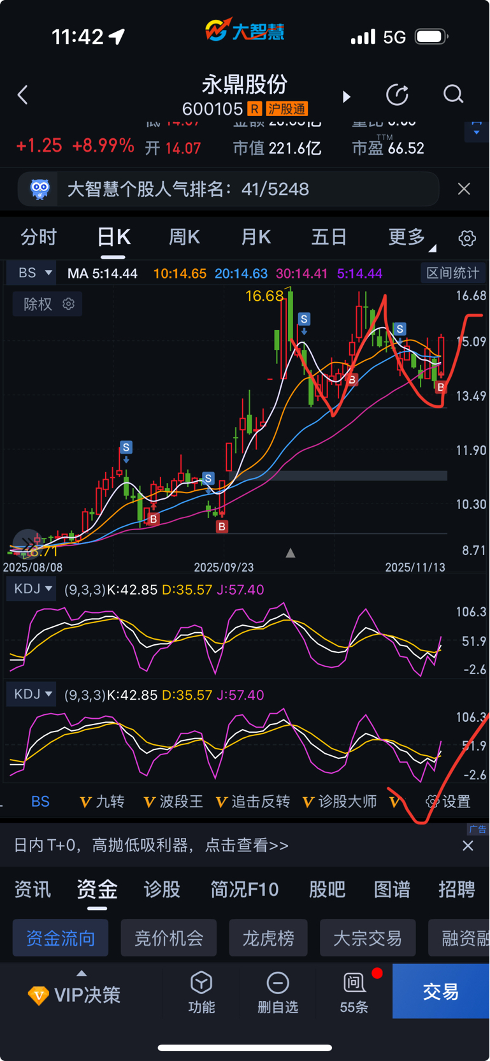
Task: Open stock search with magnifier icon
Action: coord(453,94)
